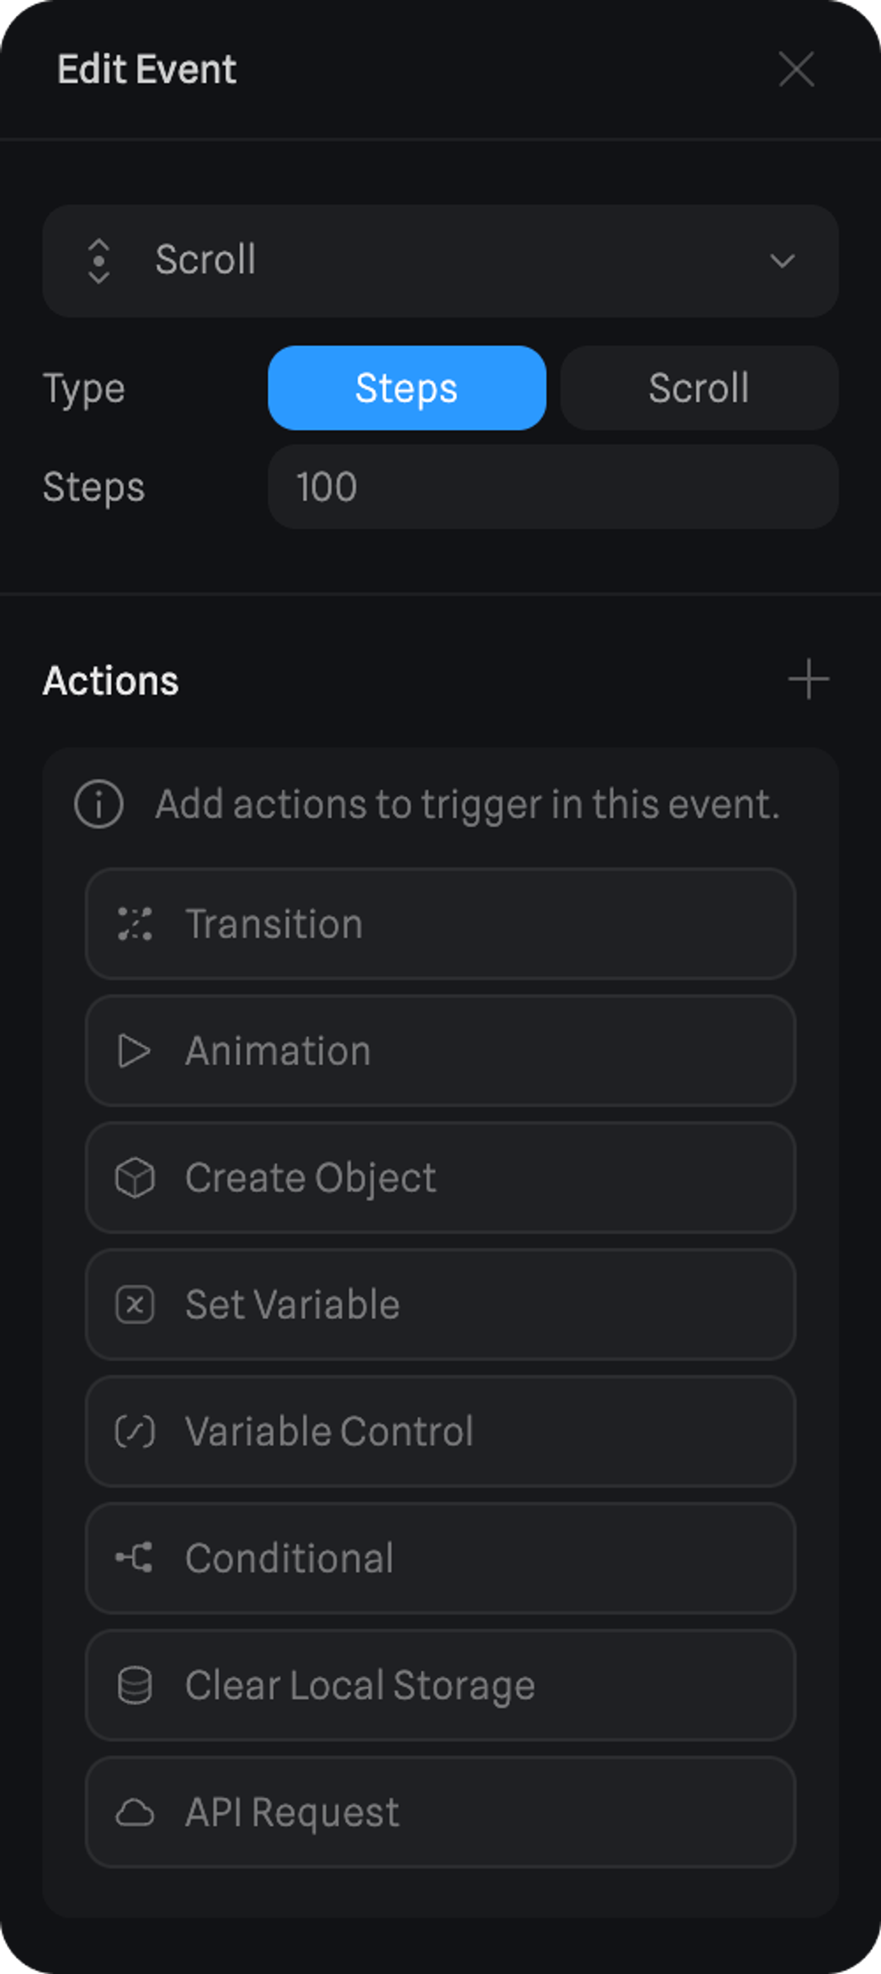Open the Scroll event type dropdown

pyautogui.click(x=440, y=260)
